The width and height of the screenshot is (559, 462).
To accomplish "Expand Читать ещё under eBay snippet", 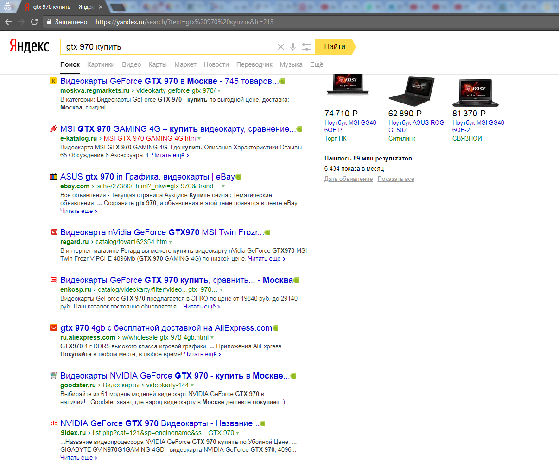I will coord(79,211).
